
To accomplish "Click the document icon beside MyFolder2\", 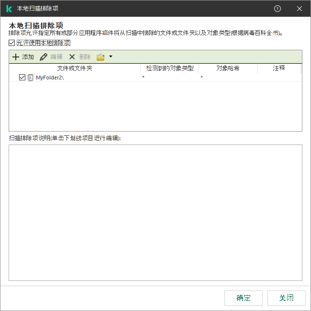I will click(31, 78).
